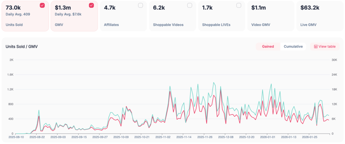Click the table icon beside View table
This screenshot has width=345, height=144.
[316, 47]
